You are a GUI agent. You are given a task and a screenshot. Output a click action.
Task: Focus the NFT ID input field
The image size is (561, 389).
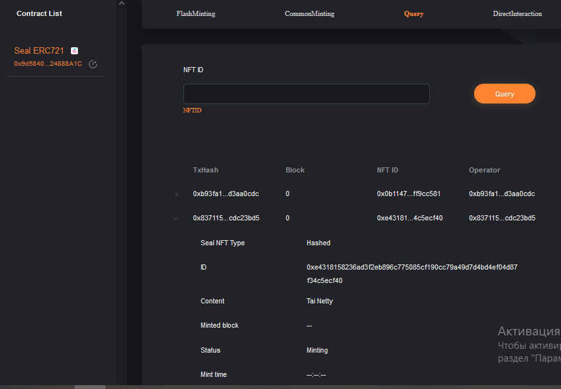pyautogui.click(x=306, y=94)
